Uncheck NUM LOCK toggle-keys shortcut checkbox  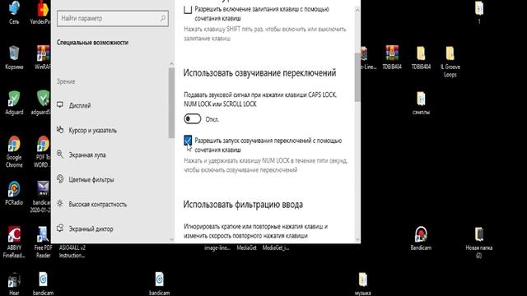[x=188, y=141]
